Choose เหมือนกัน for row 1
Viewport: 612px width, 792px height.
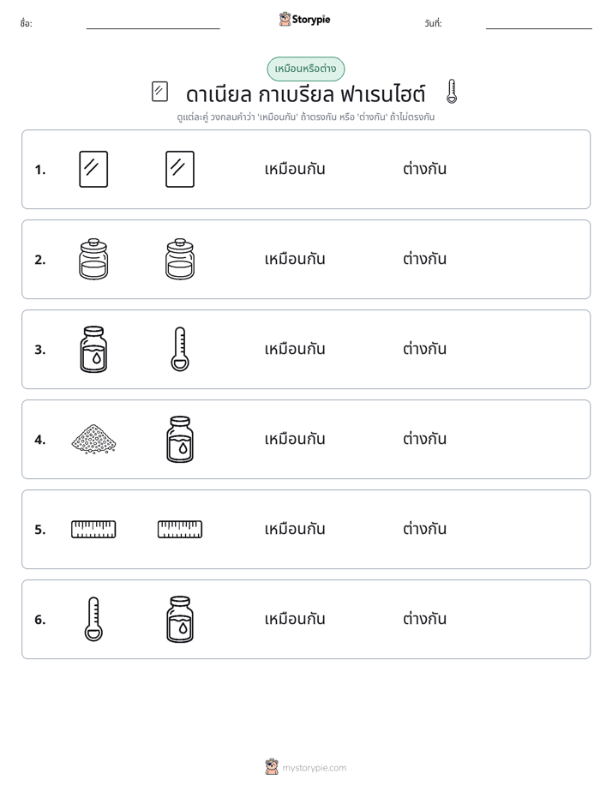pyautogui.click(x=295, y=169)
